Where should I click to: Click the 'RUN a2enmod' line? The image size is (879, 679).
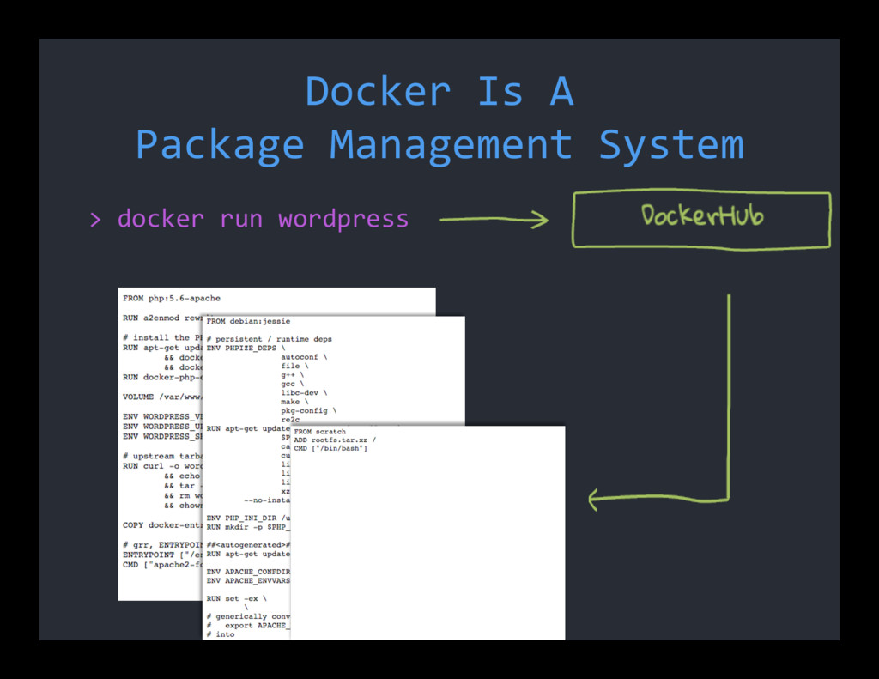[x=162, y=318]
